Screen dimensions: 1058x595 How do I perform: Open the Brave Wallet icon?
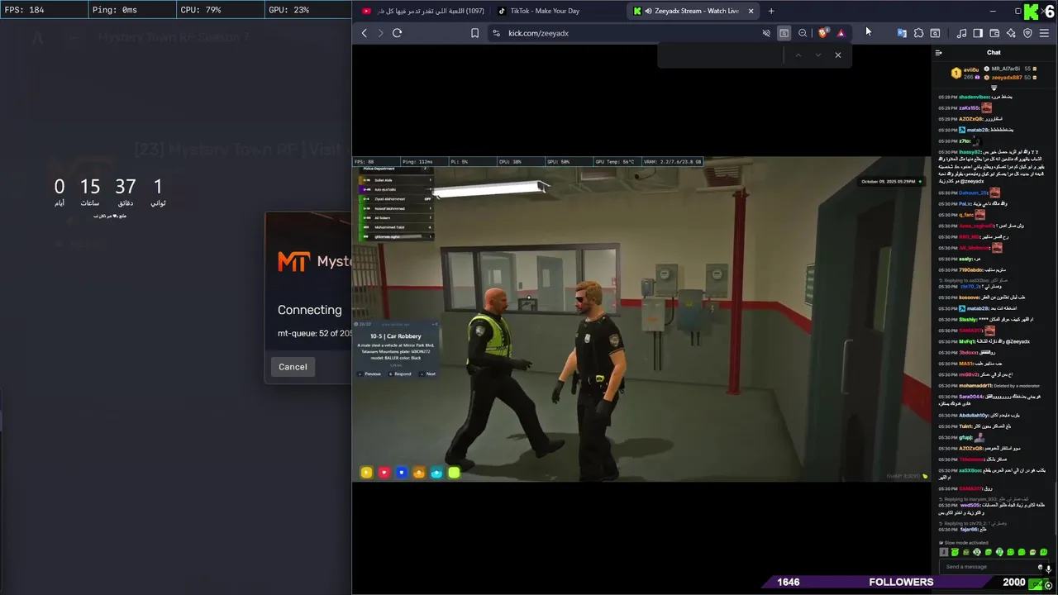click(x=994, y=33)
